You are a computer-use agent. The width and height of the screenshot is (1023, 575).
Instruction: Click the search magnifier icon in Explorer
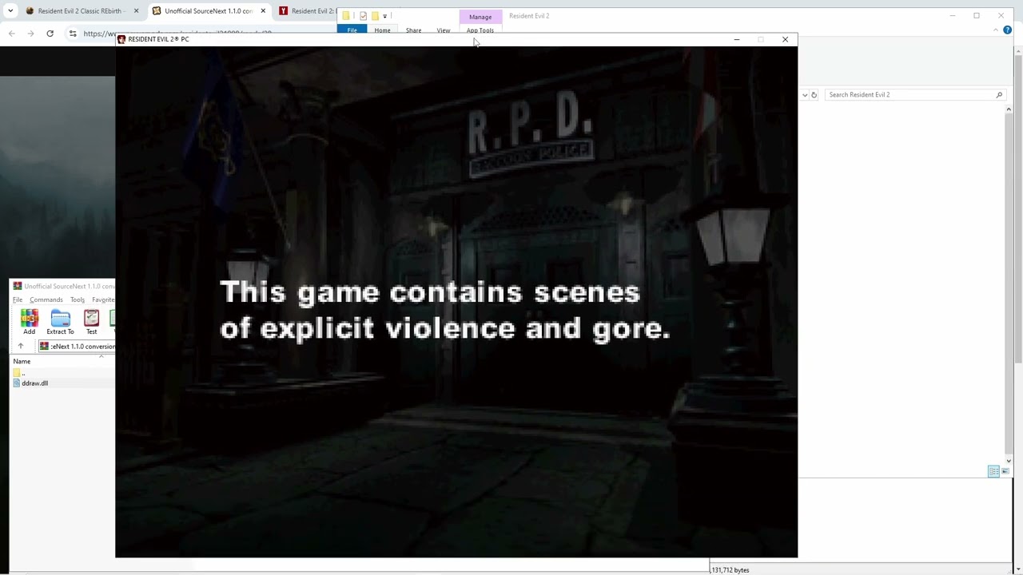pos(999,95)
